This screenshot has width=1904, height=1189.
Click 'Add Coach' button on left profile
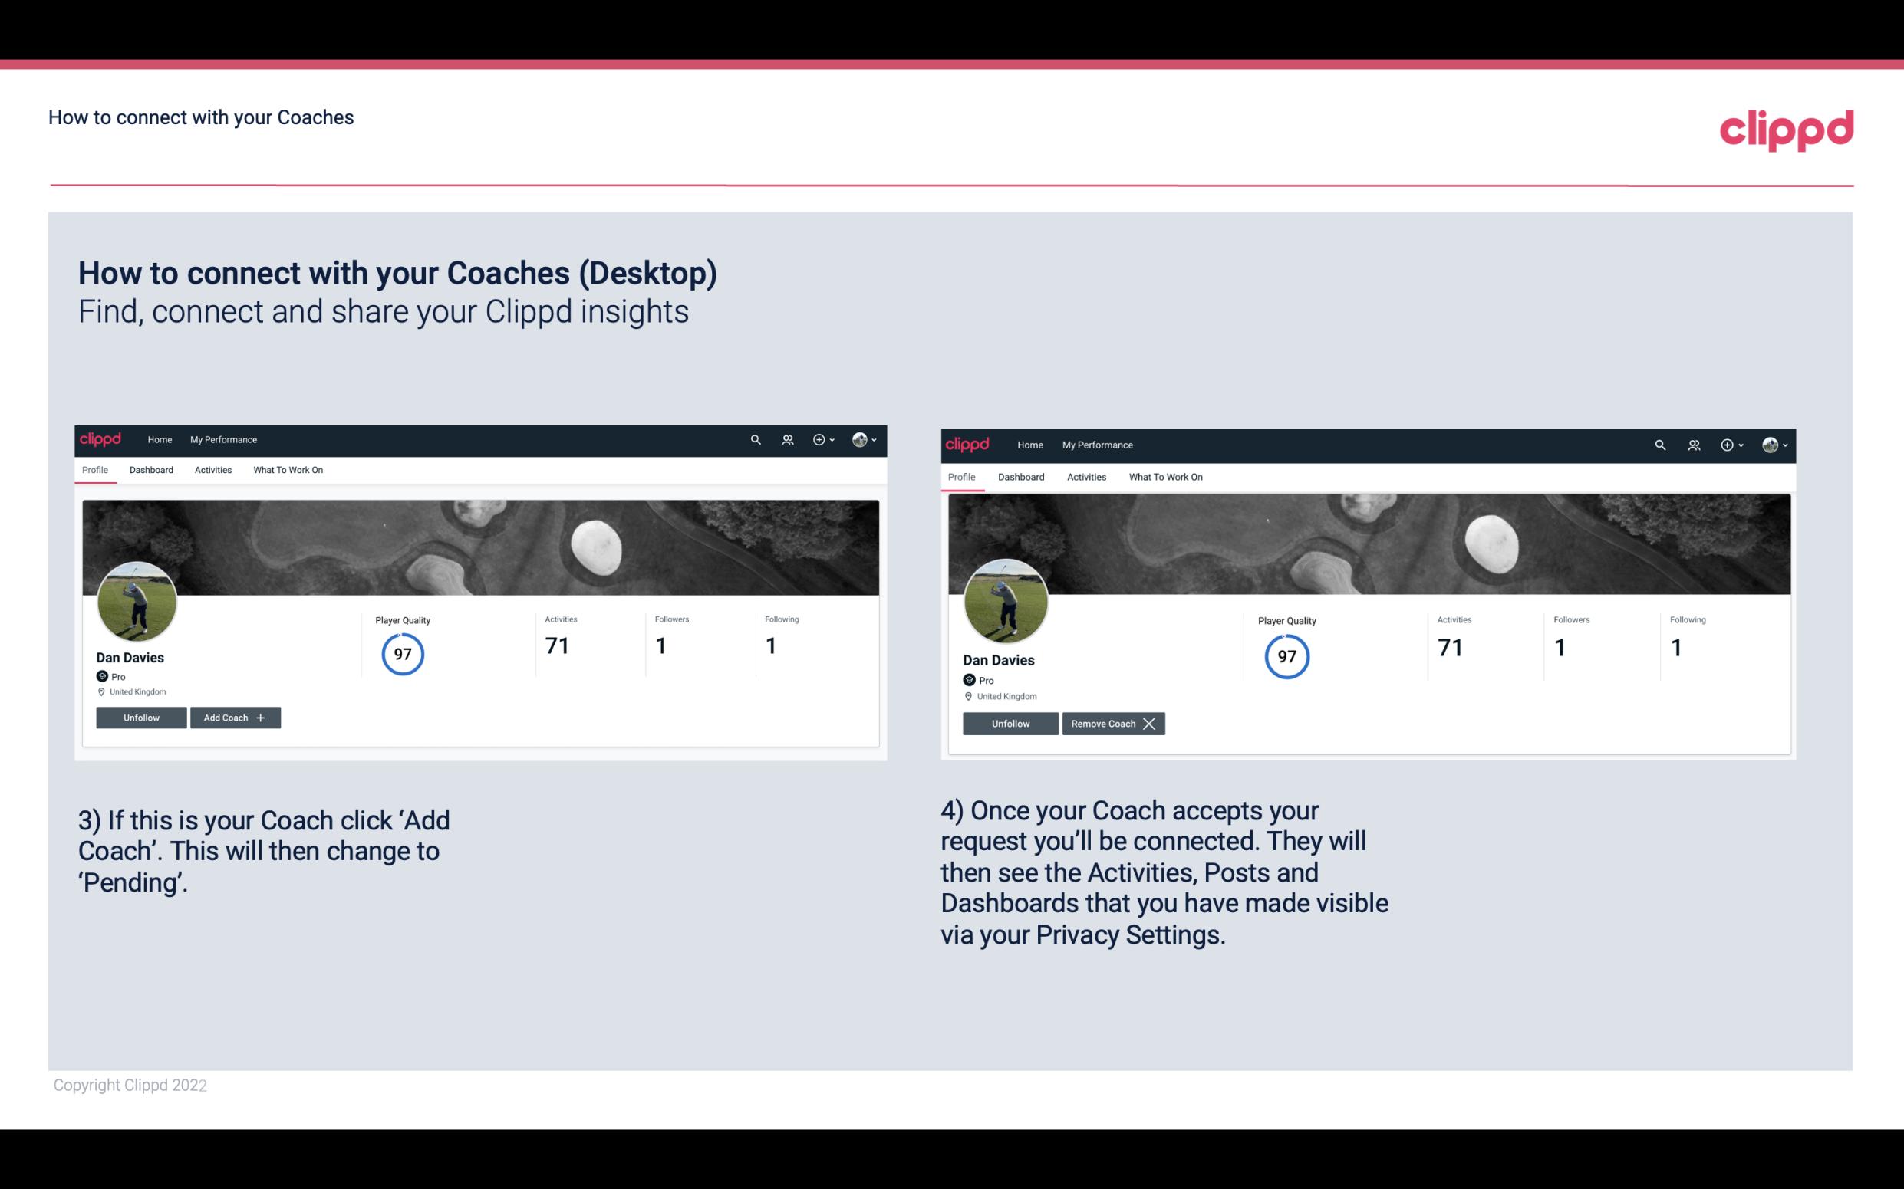click(x=235, y=717)
